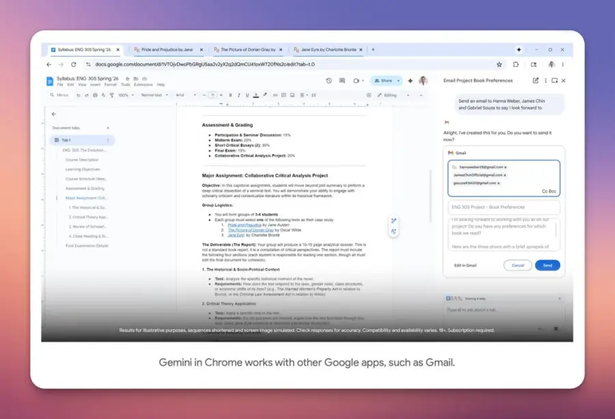
Task: Open The Picture of Dorian Gray document link
Action: (251, 230)
